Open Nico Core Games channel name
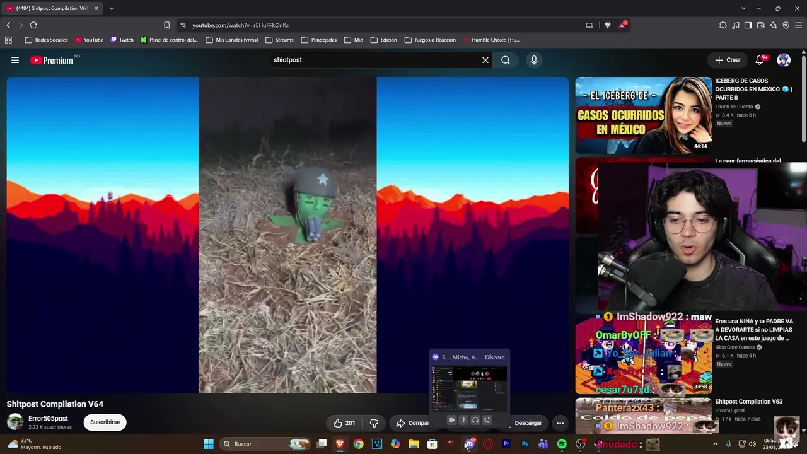Screen dimensions: 807x454 tap(734, 347)
